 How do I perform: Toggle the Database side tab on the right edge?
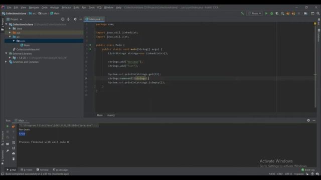pyautogui.click(x=319, y=35)
